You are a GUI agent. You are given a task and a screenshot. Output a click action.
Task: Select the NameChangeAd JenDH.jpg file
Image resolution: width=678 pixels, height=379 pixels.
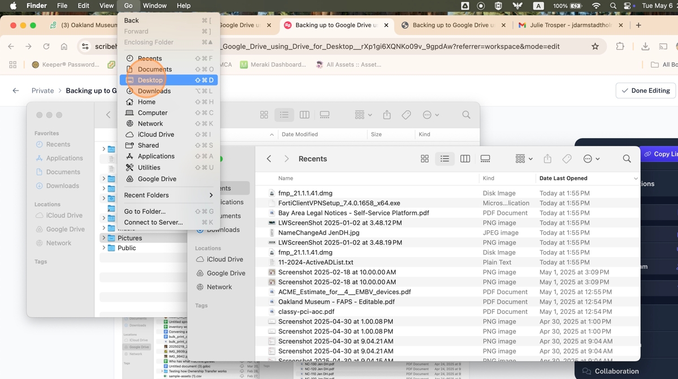coord(319,232)
